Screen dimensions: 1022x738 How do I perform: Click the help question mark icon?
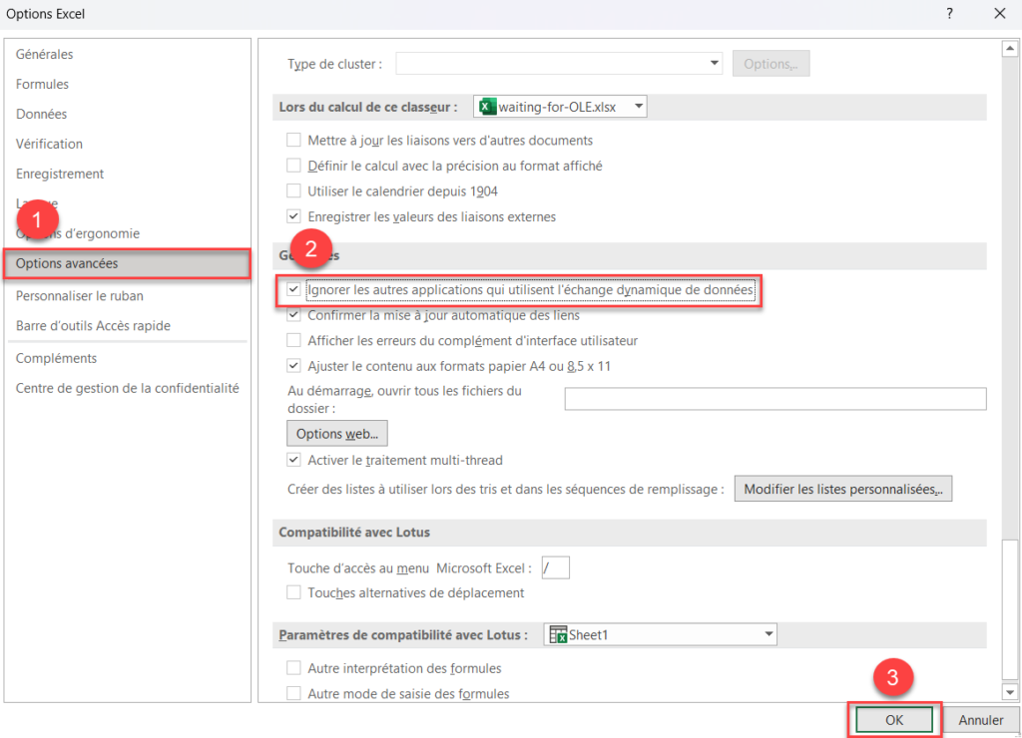click(x=949, y=13)
